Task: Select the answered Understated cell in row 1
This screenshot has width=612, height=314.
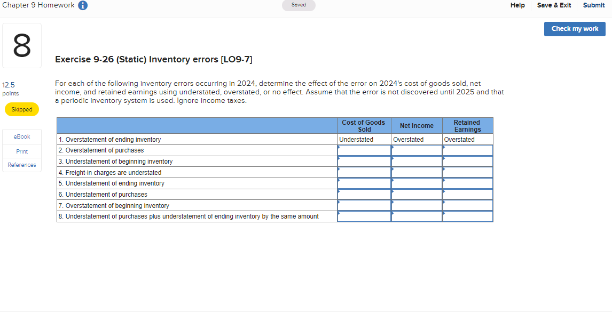Action: pyautogui.click(x=364, y=139)
